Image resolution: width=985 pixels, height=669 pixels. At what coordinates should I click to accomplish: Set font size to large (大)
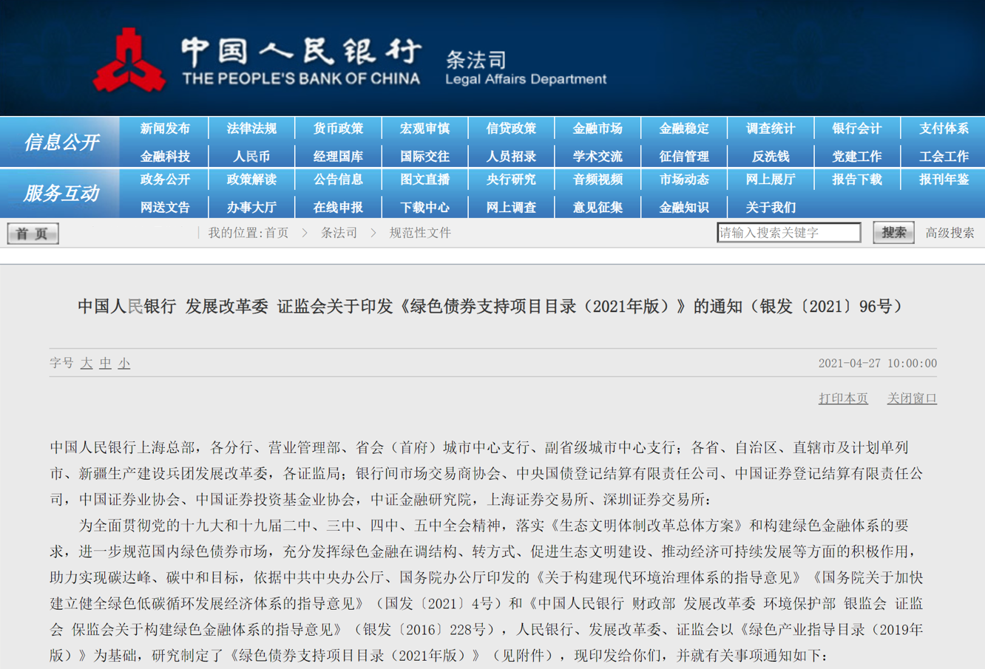[87, 363]
